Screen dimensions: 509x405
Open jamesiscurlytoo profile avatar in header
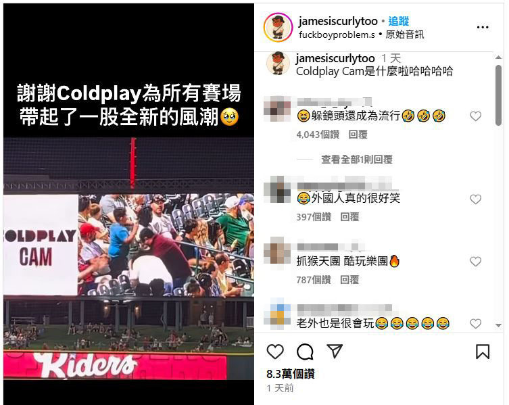pos(278,28)
